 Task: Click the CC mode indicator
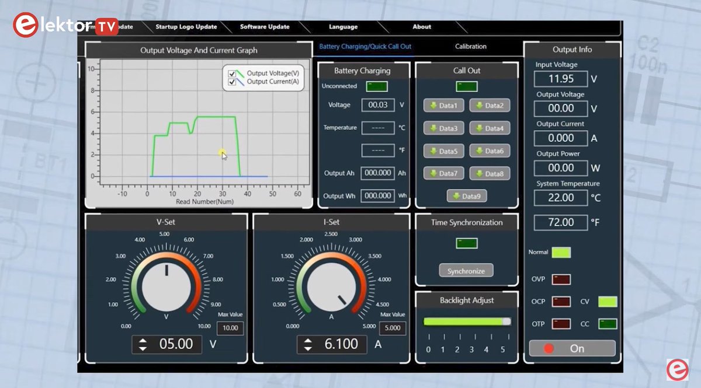[x=608, y=324]
